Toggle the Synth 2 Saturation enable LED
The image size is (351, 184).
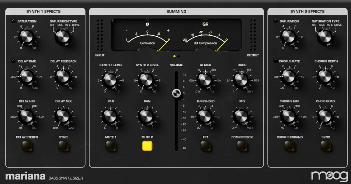[x=275, y=21]
